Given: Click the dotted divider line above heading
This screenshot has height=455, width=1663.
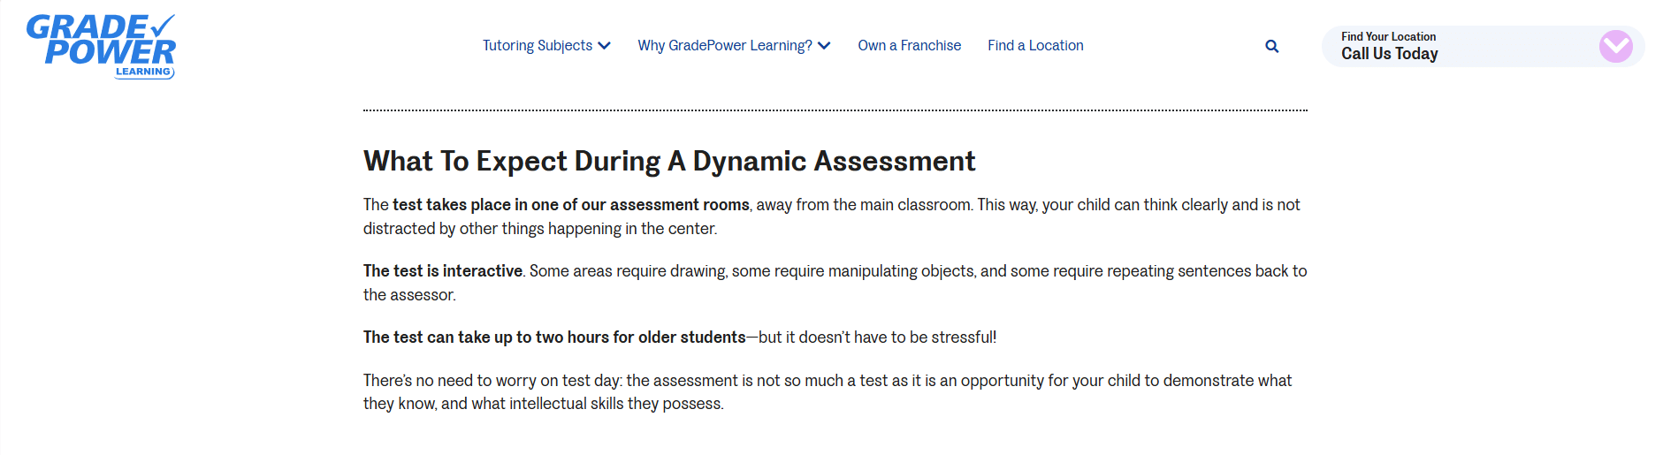Looking at the screenshot, I should point(835,110).
